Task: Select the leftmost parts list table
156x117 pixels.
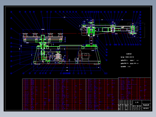Action: point(38,94)
